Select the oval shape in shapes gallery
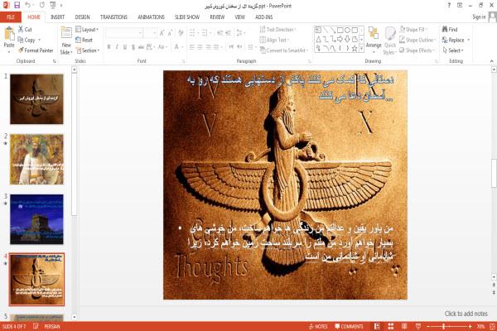Image resolution: width=497 pixels, height=331 pixels. [x=347, y=30]
